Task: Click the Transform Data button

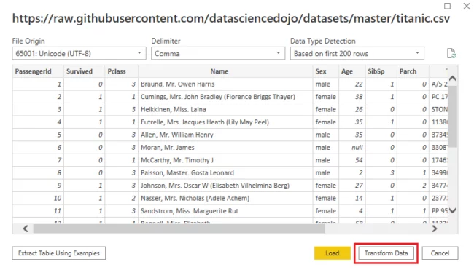Action: pos(386,253)
